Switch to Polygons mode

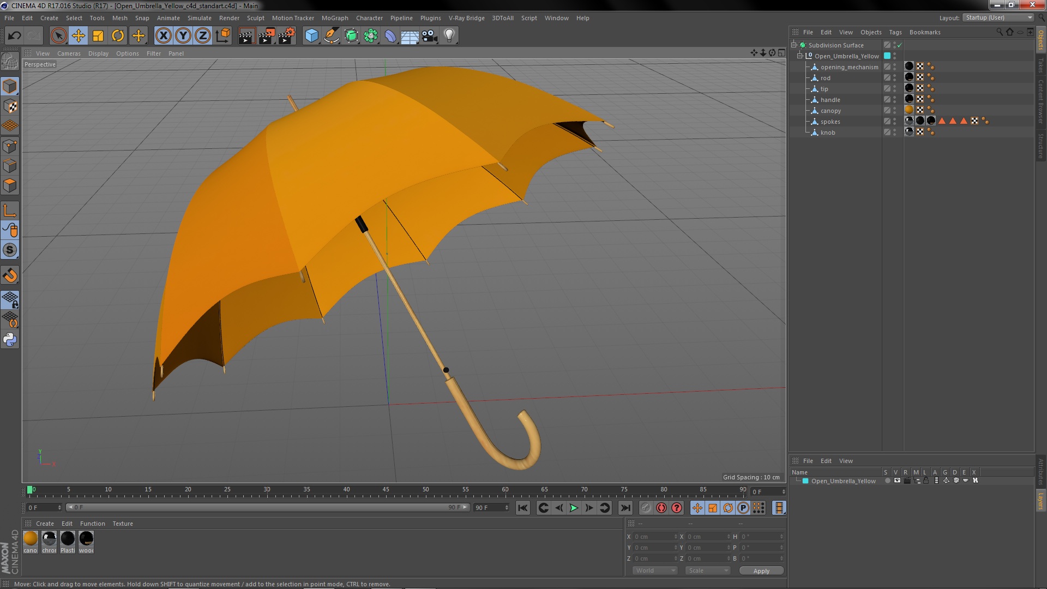[10, 186]
